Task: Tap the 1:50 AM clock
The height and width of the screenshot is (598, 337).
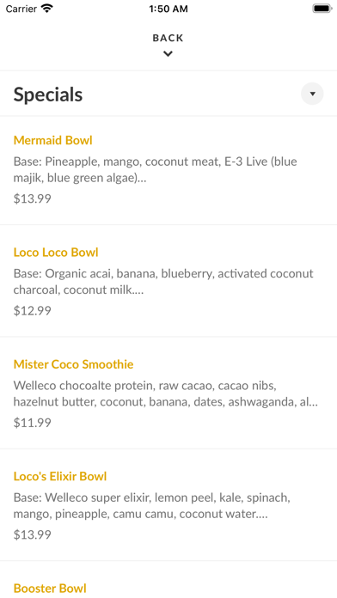Action: click(168, 9)
